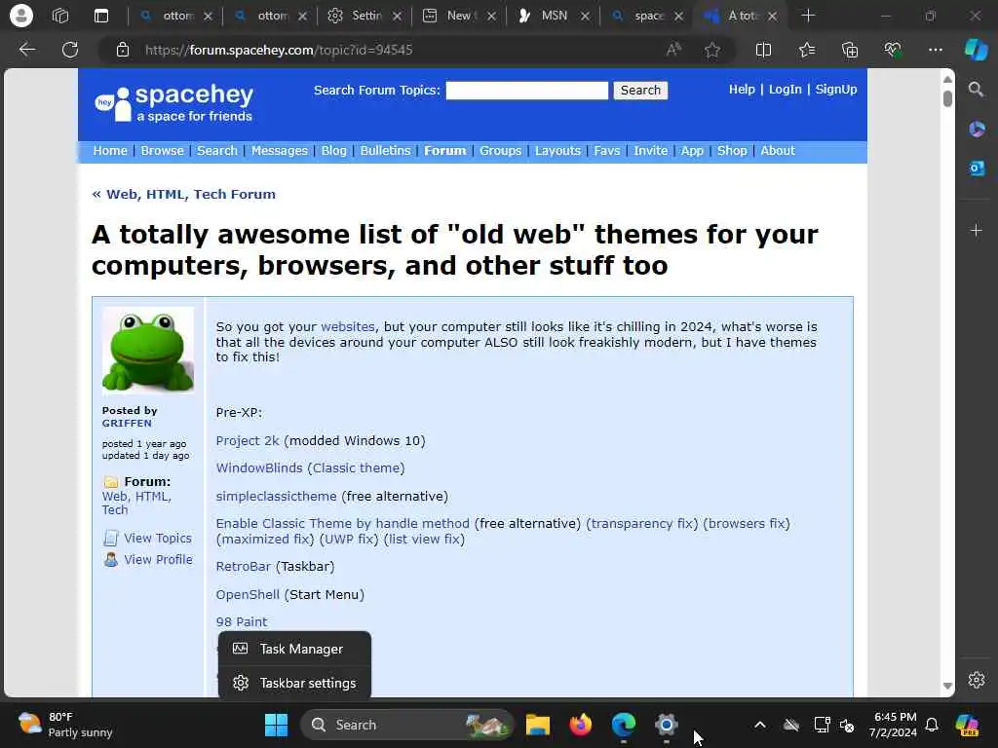Screen dimensions: 998x748
Task: View site info via the lock icon
Action: 122,50
